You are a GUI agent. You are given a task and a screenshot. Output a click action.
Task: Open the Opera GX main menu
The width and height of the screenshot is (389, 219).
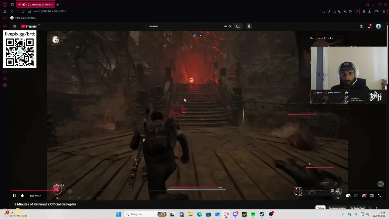point(5,5)
